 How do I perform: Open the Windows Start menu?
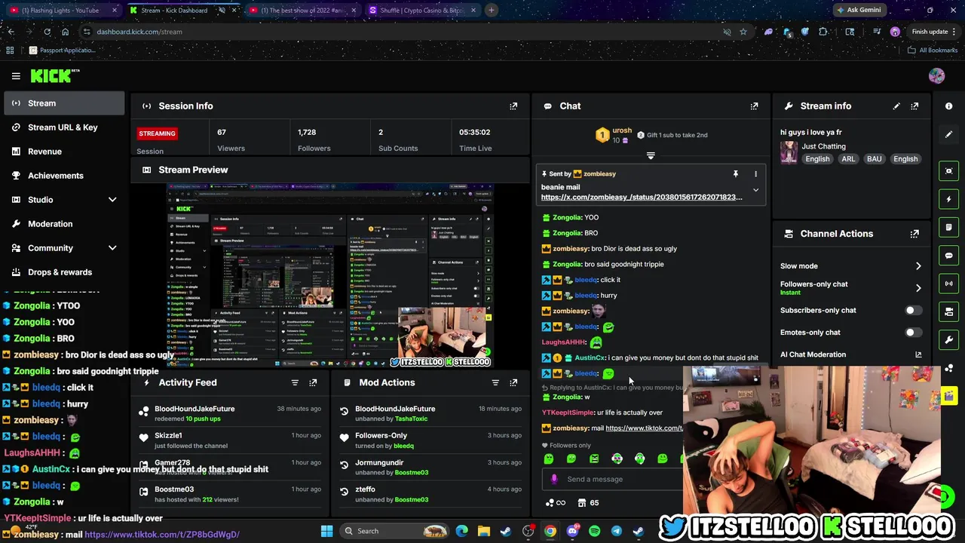click(326, 531)
